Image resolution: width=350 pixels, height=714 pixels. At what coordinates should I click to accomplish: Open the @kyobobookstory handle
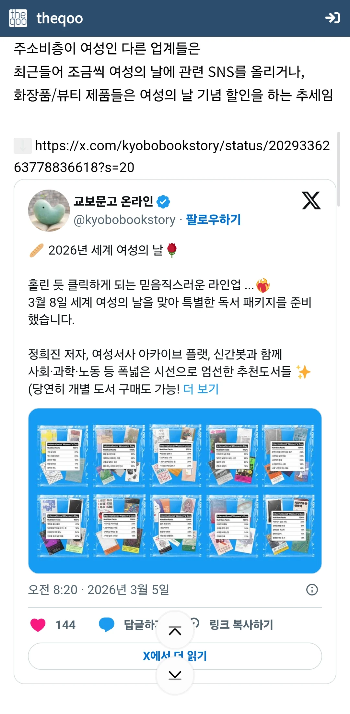124,220
